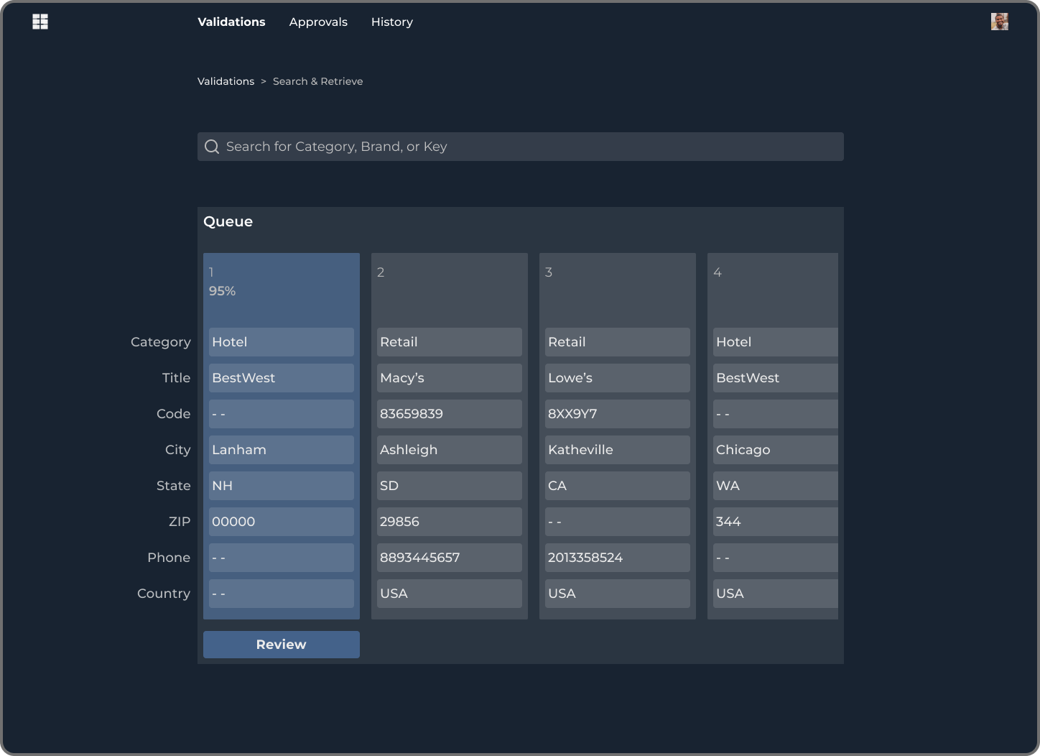The image size is (1040, 756).
Task: Click the Katheville city field
Action: click(617, 450)
